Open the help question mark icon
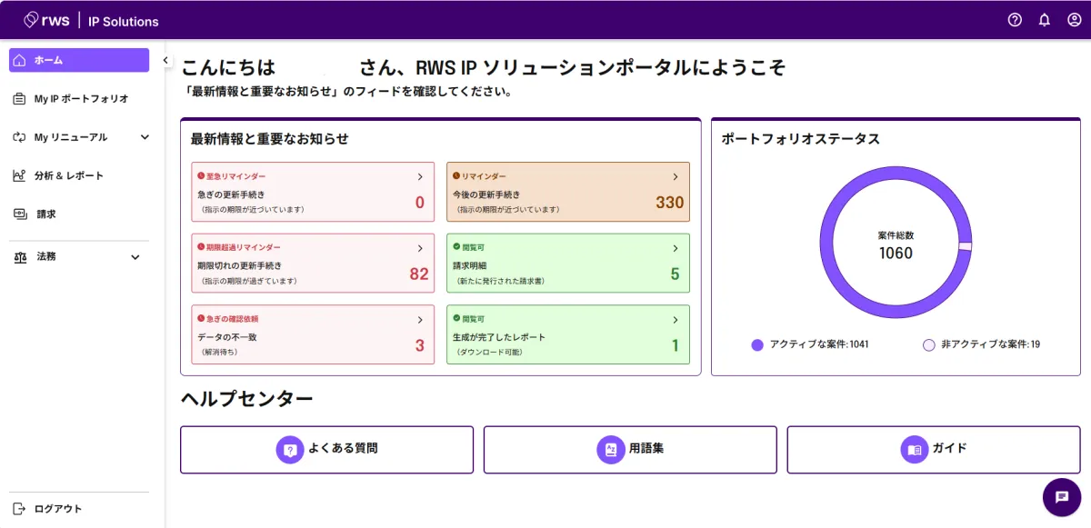This screenshot has width=1091, height=528. [x=1015, y=20]
